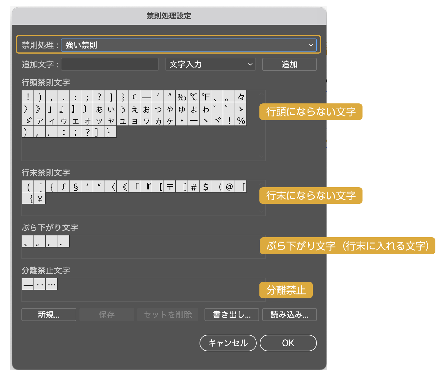
Task: Select the ℃ character cell
Action: [194, 96]
